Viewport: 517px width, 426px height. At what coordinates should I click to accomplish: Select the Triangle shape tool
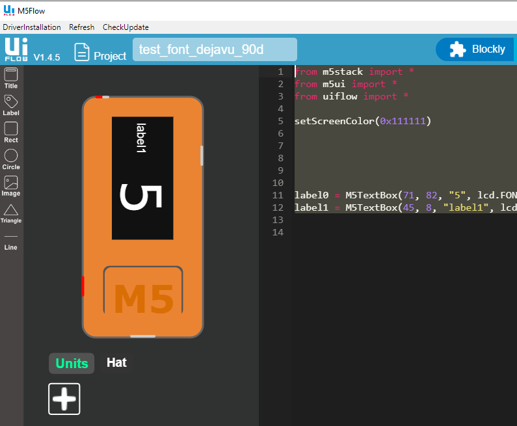11,212
